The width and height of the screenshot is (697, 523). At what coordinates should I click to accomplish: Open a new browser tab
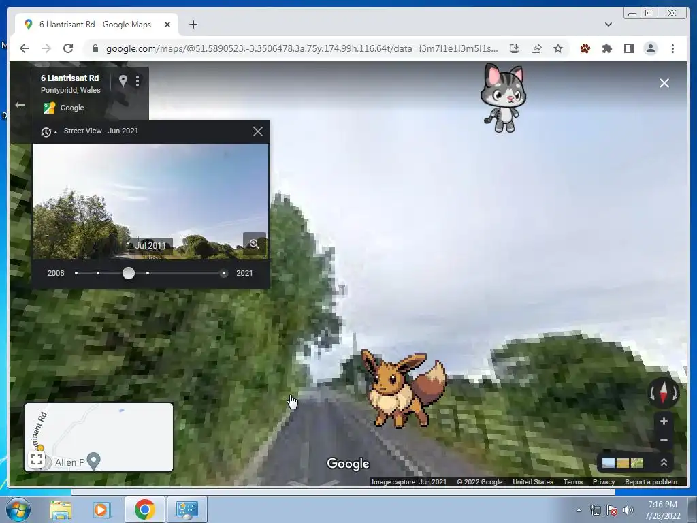point(193,25)
